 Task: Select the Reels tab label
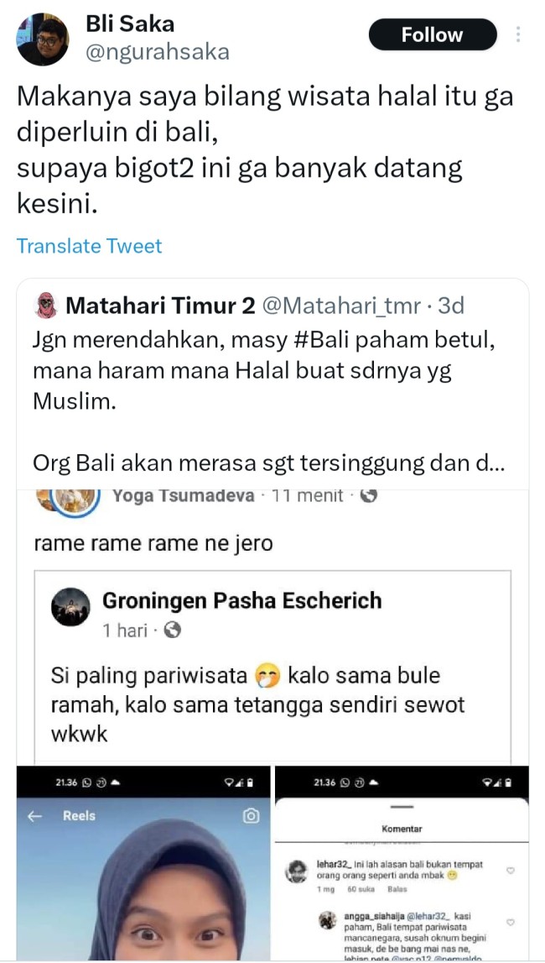(x=79, y=814)
